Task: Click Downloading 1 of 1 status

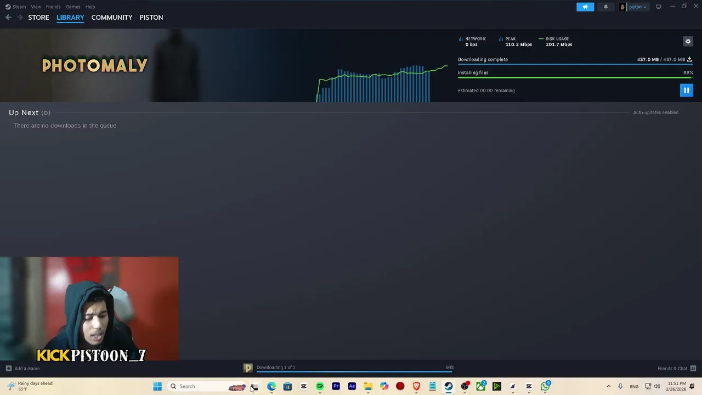Action: pos(275,368)
